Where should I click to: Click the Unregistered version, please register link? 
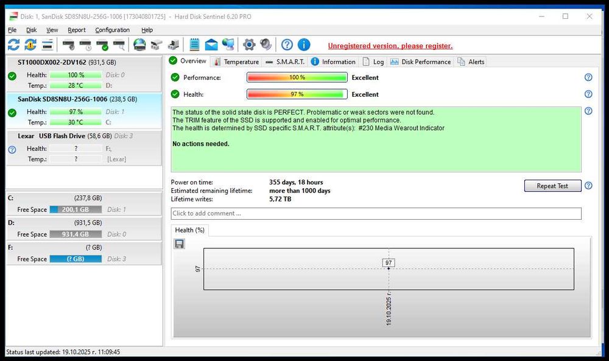tap(390, 46)
